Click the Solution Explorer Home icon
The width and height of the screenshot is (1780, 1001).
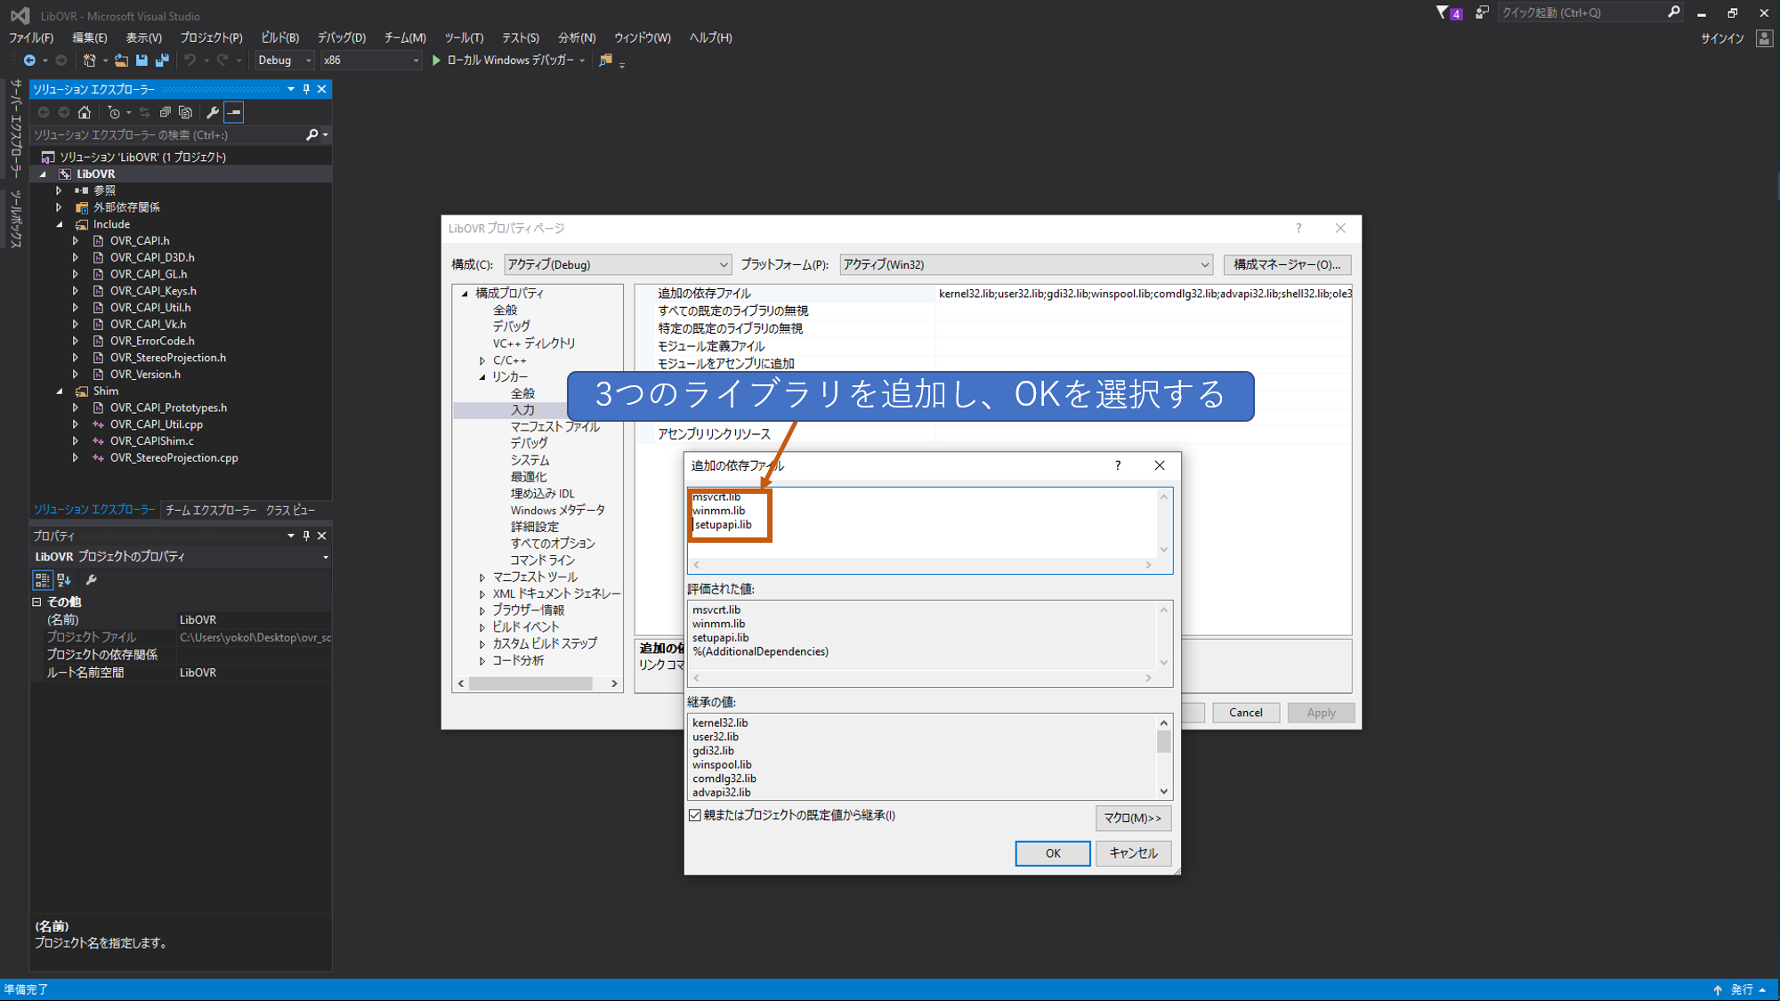pyautogui.click(x=85, y=112)
